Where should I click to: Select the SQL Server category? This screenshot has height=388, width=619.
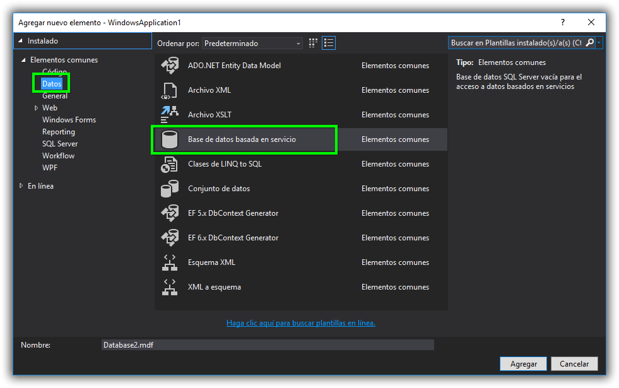pos(60,144)
